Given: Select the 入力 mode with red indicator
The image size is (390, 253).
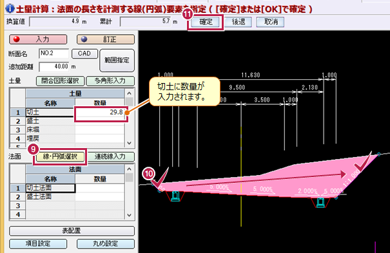Looking at the screenshot, I should (38, 39).
